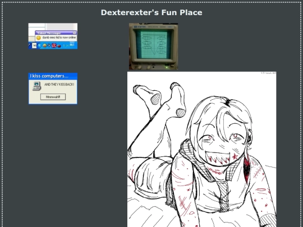The width and height of the screenshot is (303, 227).
Task: Click the 'AND THEY KISS BACK!' text
Action: 59,85
